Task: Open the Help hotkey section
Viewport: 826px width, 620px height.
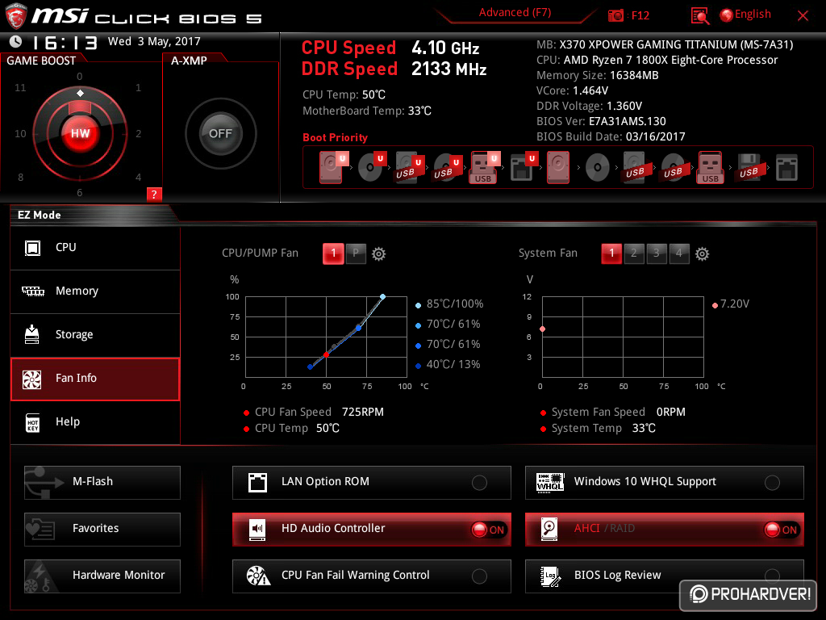Action: tap(95, 422)
